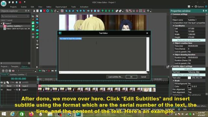Expand the Scene 0 tree node

point(1,23)
